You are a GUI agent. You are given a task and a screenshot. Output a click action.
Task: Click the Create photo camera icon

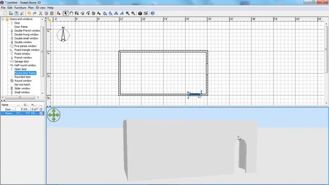click(140, 13)
